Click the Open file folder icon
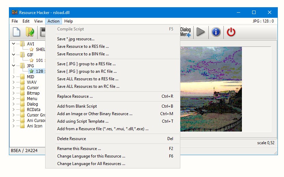Image resolution: width=284 pixels, height=177 pixels. [x=30, y=32]
